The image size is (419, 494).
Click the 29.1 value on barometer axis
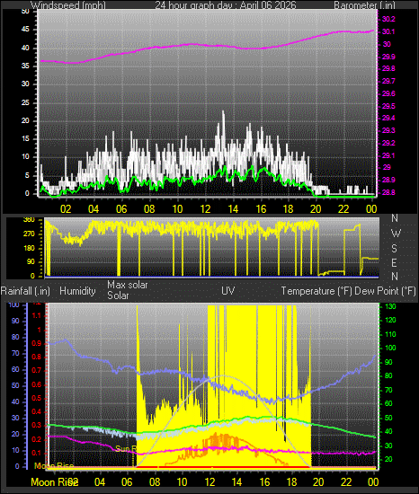(x=388, y=155)
